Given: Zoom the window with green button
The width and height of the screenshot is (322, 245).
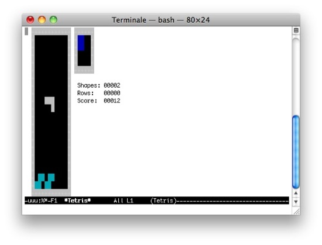Looking at the screenshot, I should (x=54, y=20).
